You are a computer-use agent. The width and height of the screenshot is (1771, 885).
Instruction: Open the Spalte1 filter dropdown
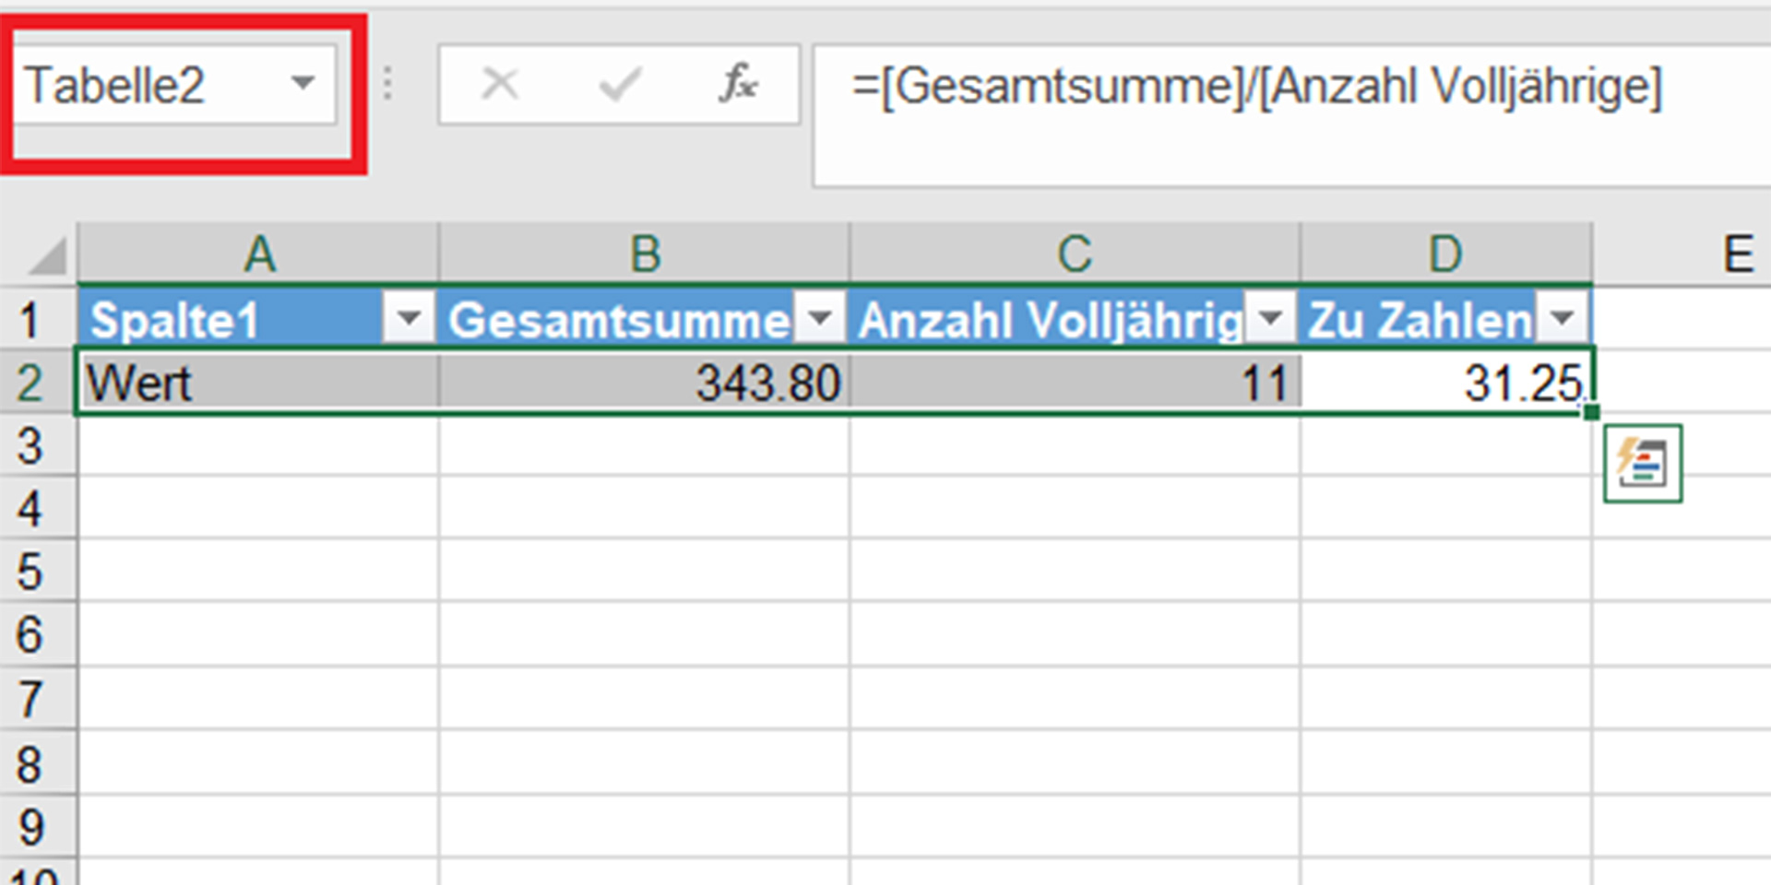tap(409, 318)
